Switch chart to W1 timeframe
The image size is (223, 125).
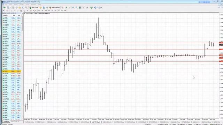(x=62, y=11)
